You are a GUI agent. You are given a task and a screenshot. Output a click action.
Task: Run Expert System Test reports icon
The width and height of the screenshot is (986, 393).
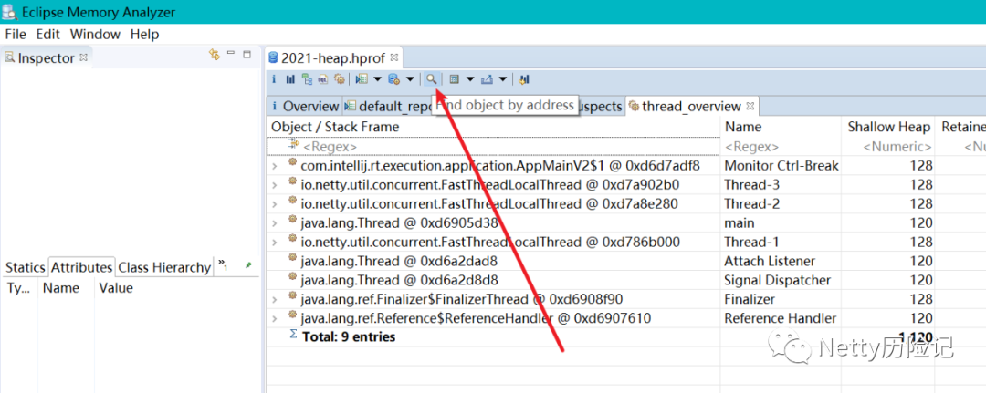(x=362, y=79)
